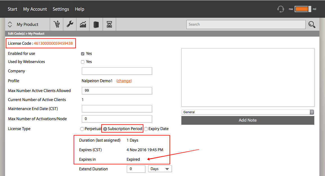The image size is (325, 176).
Task: Open the General note category dropdown
Action: click(248, 112)
